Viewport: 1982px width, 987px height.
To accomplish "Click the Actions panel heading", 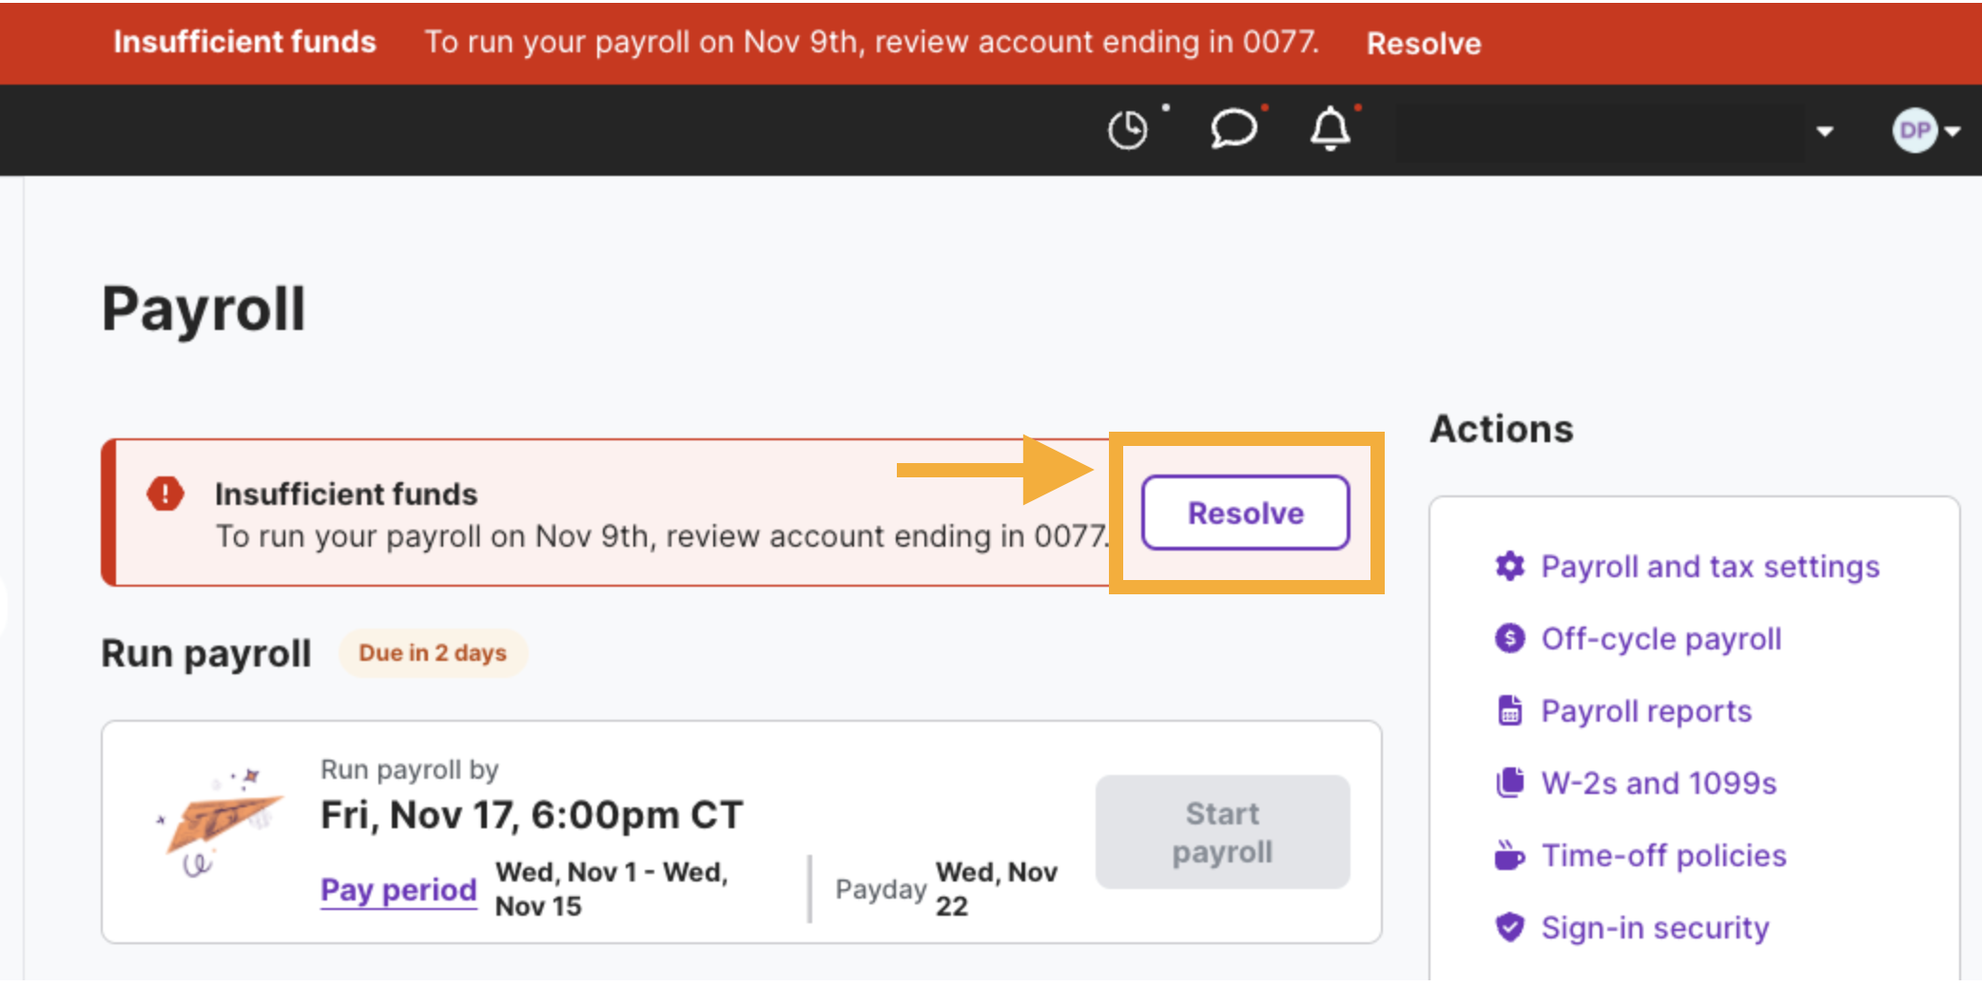I will [x=1502, y=429].
